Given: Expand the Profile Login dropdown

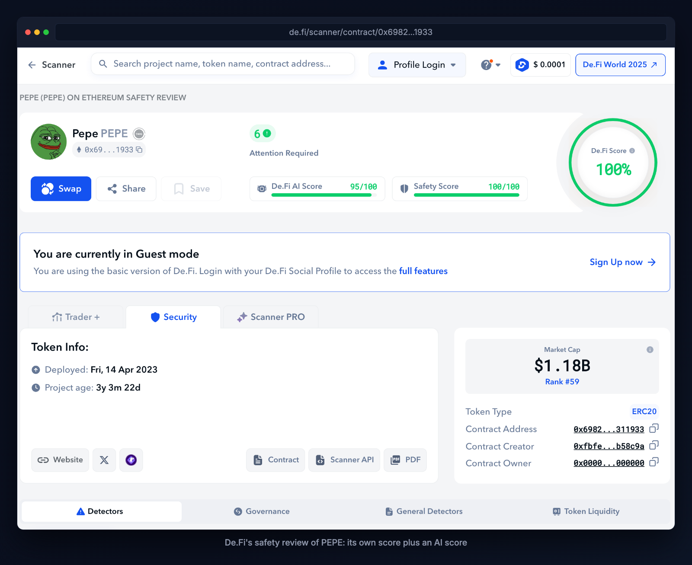Looking at the screenshot, I should coord(417,65).
